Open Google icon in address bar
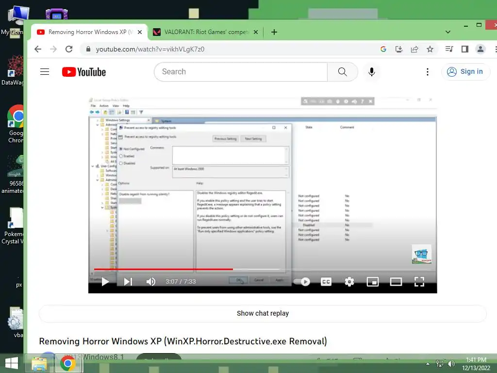 pyautogui.click(x=383, y=49)
